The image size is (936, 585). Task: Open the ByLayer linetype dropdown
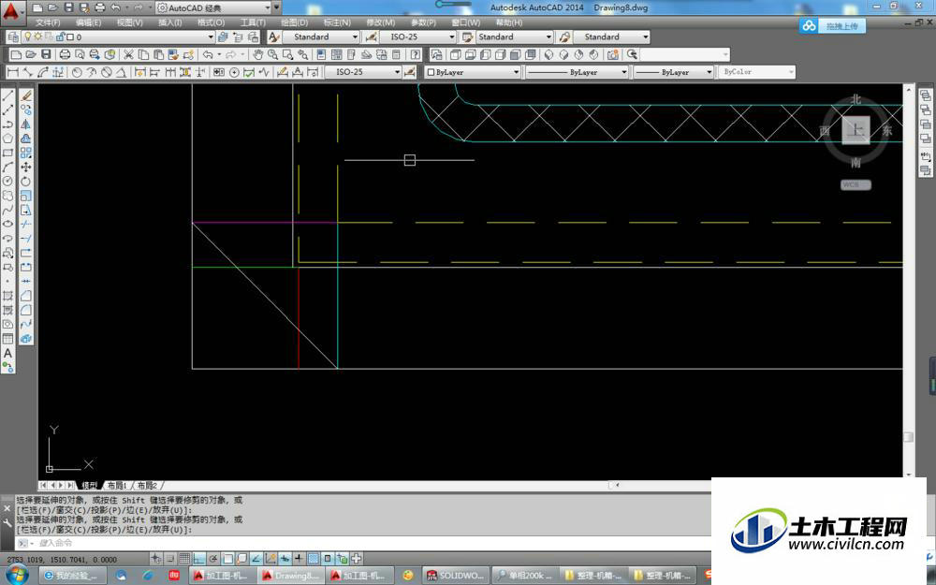point(577,72)
